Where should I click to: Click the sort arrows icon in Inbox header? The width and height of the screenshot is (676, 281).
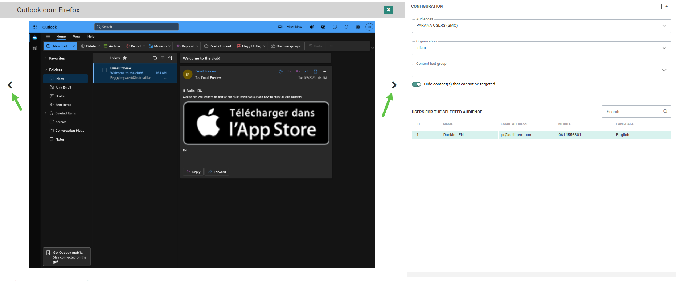tap(170, 58)
